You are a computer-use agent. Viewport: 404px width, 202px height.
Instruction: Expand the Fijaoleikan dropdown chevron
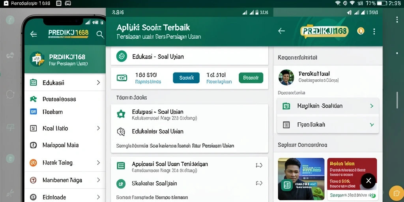372,125
